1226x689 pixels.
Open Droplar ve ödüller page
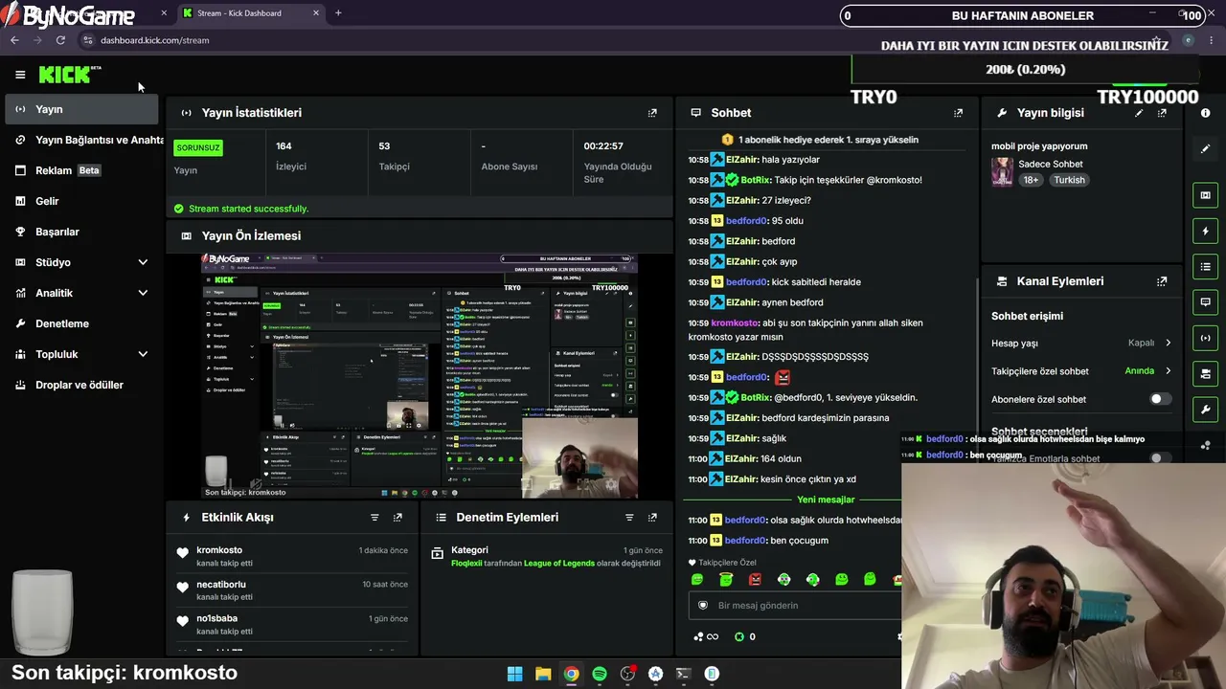81,385
